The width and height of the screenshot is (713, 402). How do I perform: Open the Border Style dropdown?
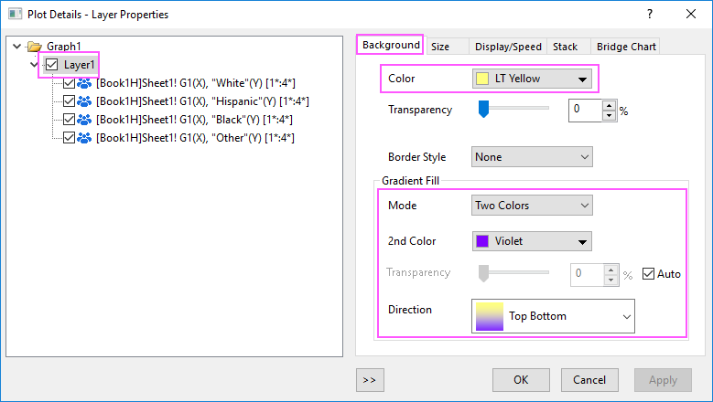[532, 157]
